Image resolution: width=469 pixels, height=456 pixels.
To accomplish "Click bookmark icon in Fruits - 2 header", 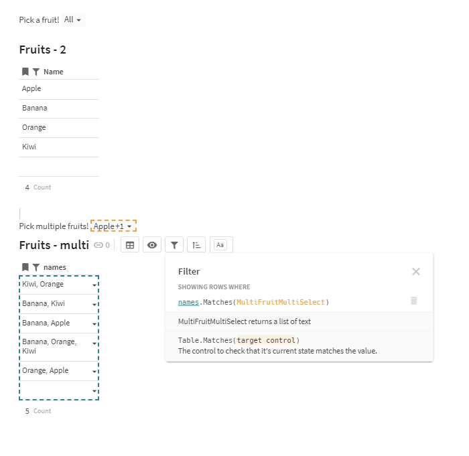I will coord(25,72).
